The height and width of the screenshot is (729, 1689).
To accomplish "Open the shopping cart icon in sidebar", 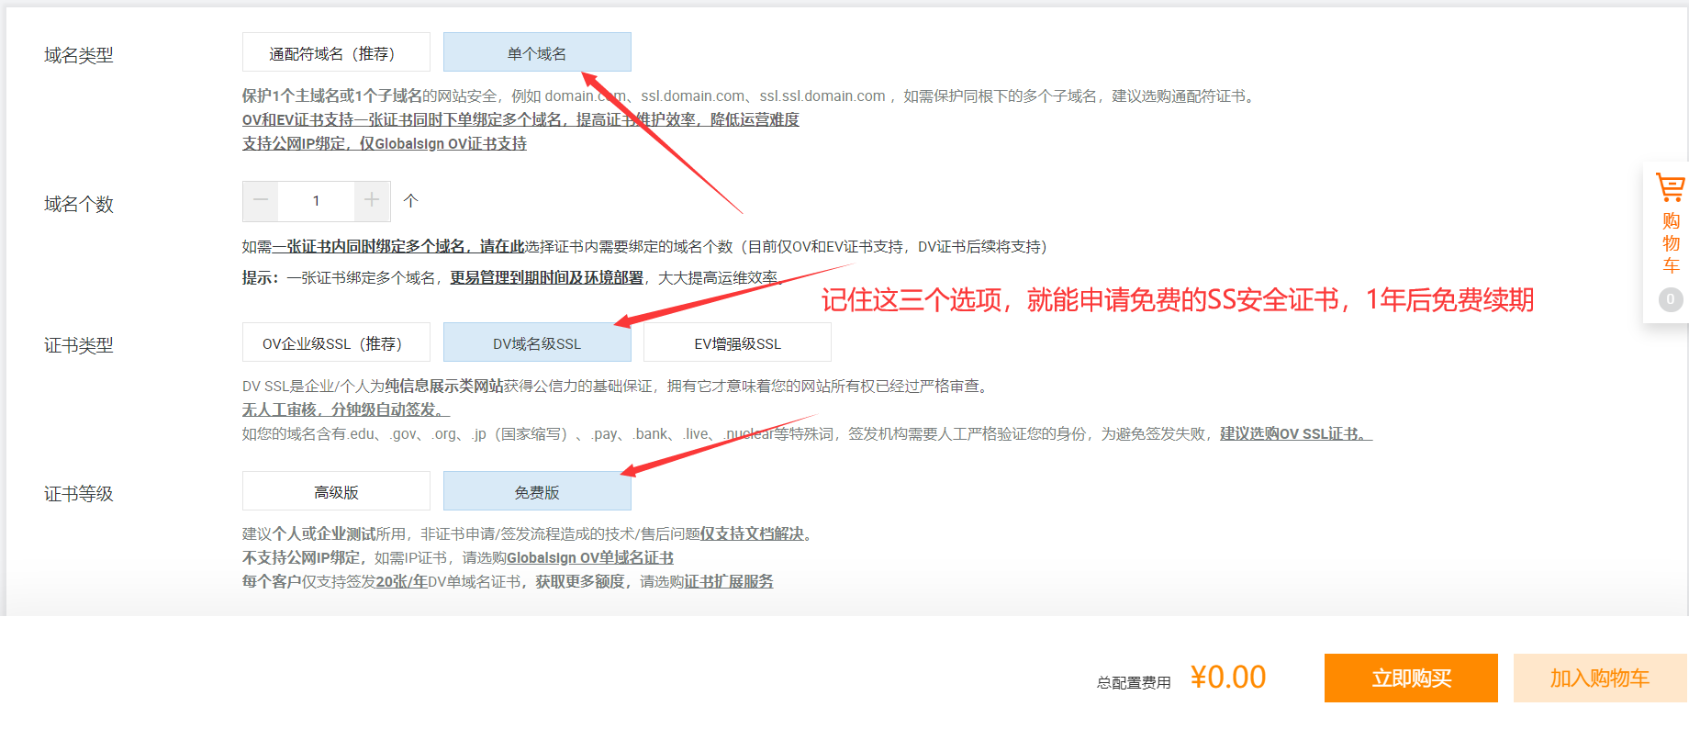I will pyautogui.click(x=1671, y=187).
